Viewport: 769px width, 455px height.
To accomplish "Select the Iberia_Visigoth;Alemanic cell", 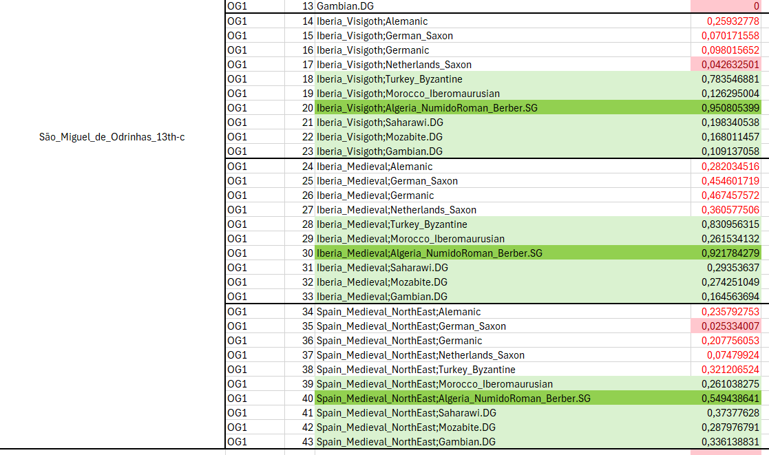I will [503, 21].
